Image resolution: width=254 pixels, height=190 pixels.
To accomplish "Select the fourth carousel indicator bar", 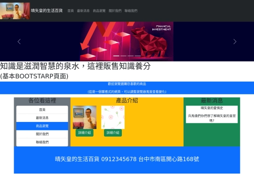I will tap(138, 56).
